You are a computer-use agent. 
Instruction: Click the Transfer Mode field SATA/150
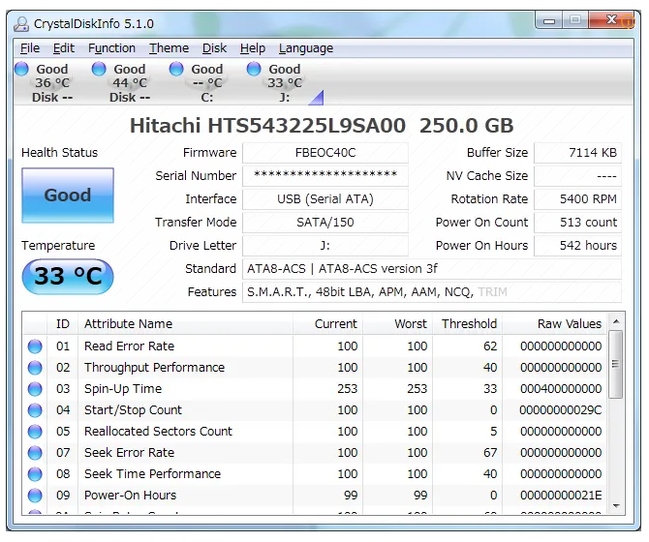coord(325,223)
